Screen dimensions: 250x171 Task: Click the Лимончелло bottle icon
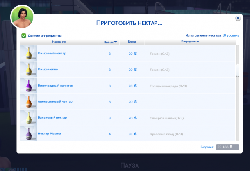[x=29, y=70]
